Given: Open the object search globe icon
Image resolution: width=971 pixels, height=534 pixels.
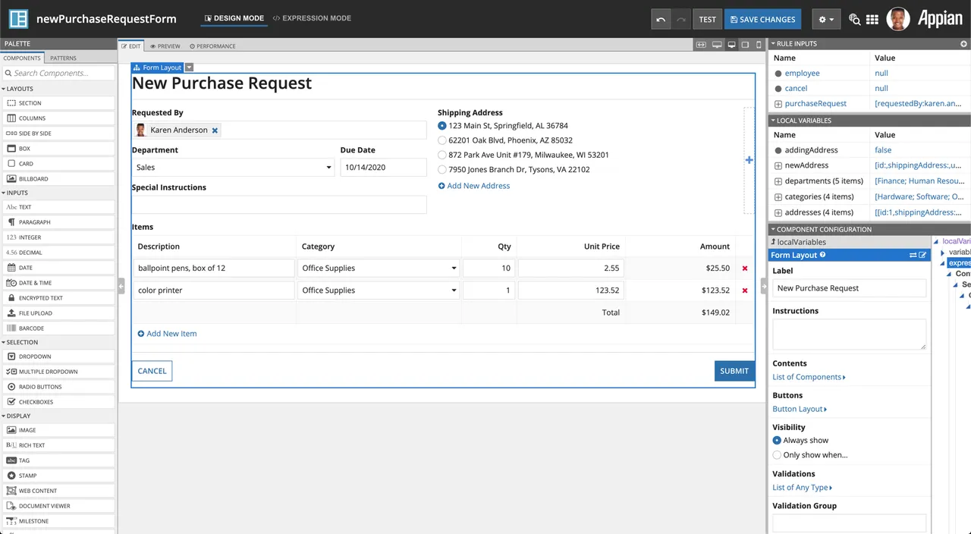Looking at the screenshot, I should 855,19.
